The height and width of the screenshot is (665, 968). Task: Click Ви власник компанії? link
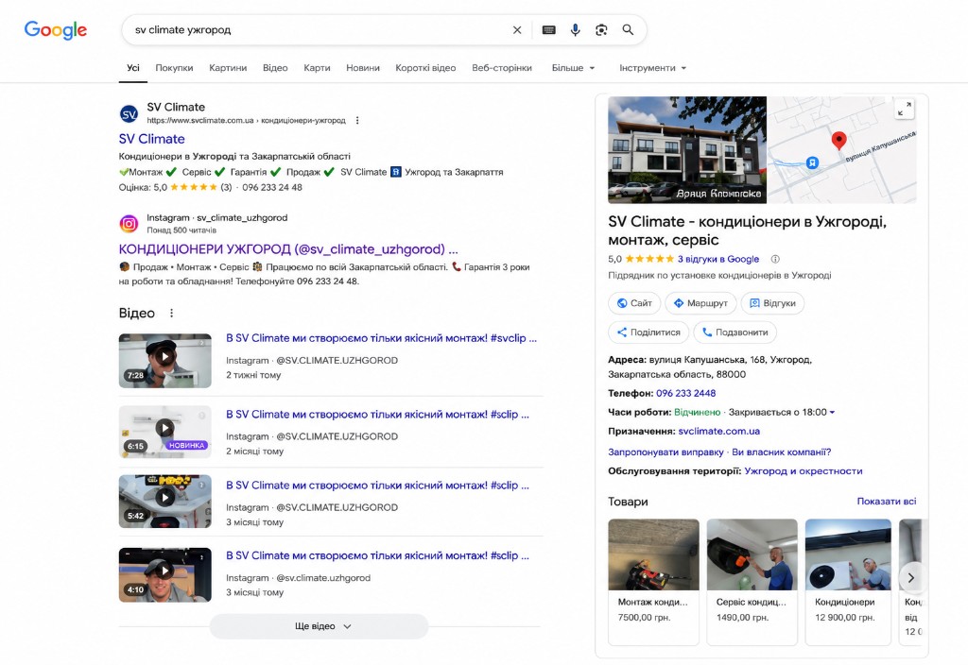click(782, 452)
